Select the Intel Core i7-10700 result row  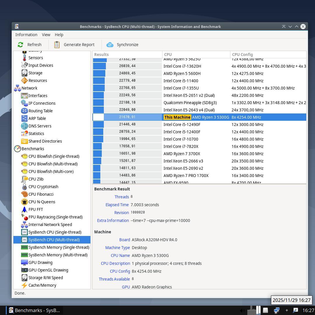click(181, 139)
